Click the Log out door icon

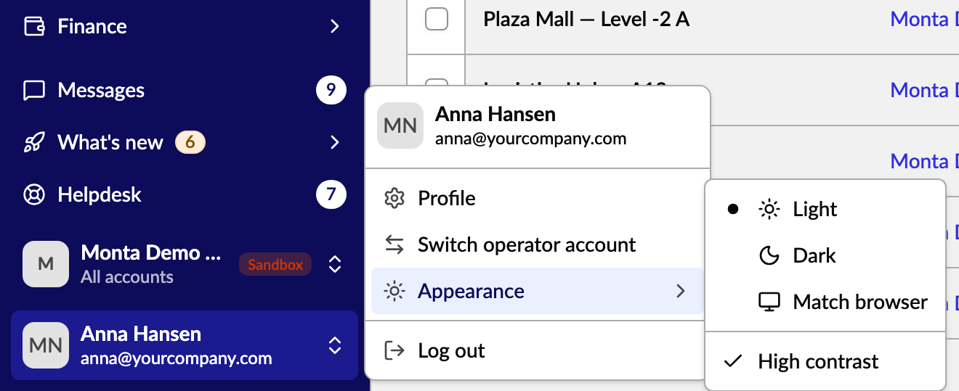[394, 350]
